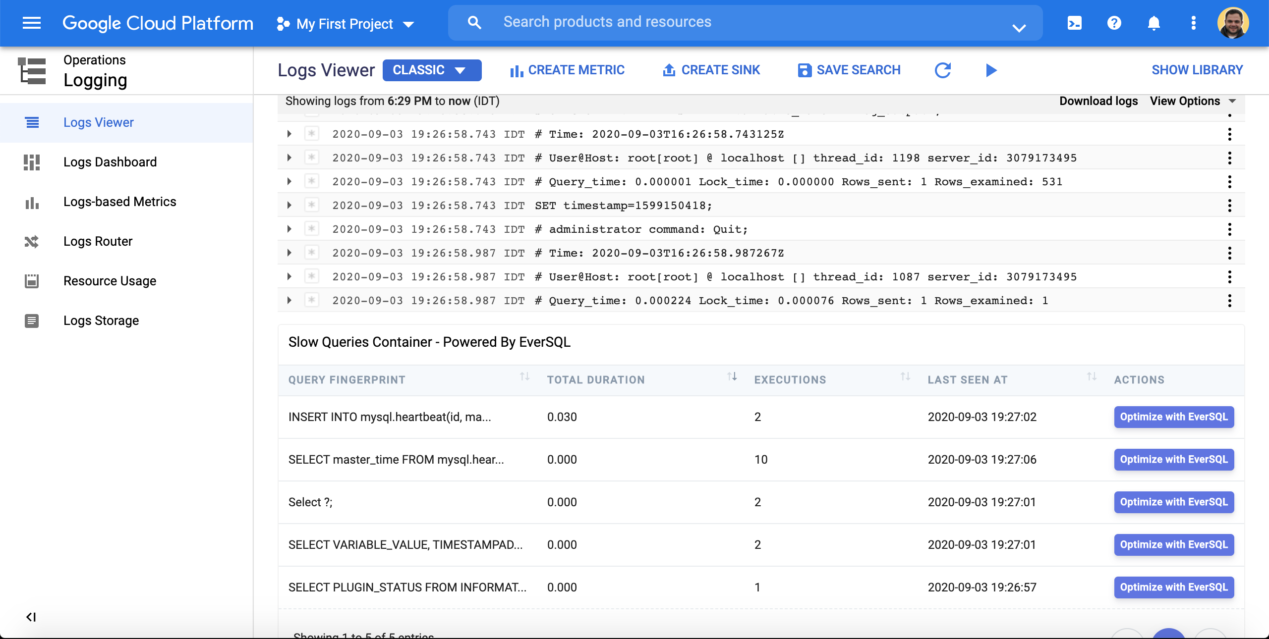The image size is (1269, 639).
Task: Click the Logs Storage sidebar icon
Action: point(32,320)
